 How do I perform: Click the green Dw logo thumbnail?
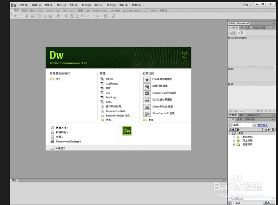click(127, 131)
